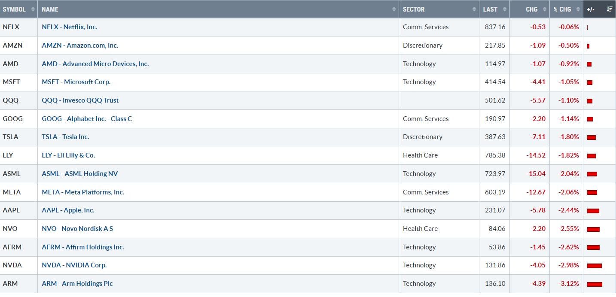Open the AMZN - Amazon.com, Inc. link

(80, 45)
